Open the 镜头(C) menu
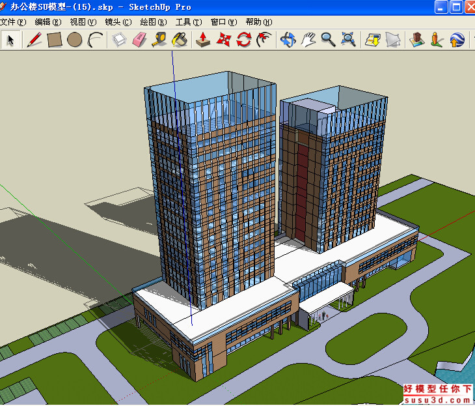The height and width of the screenshot is (406, 475). click(118, 22)
